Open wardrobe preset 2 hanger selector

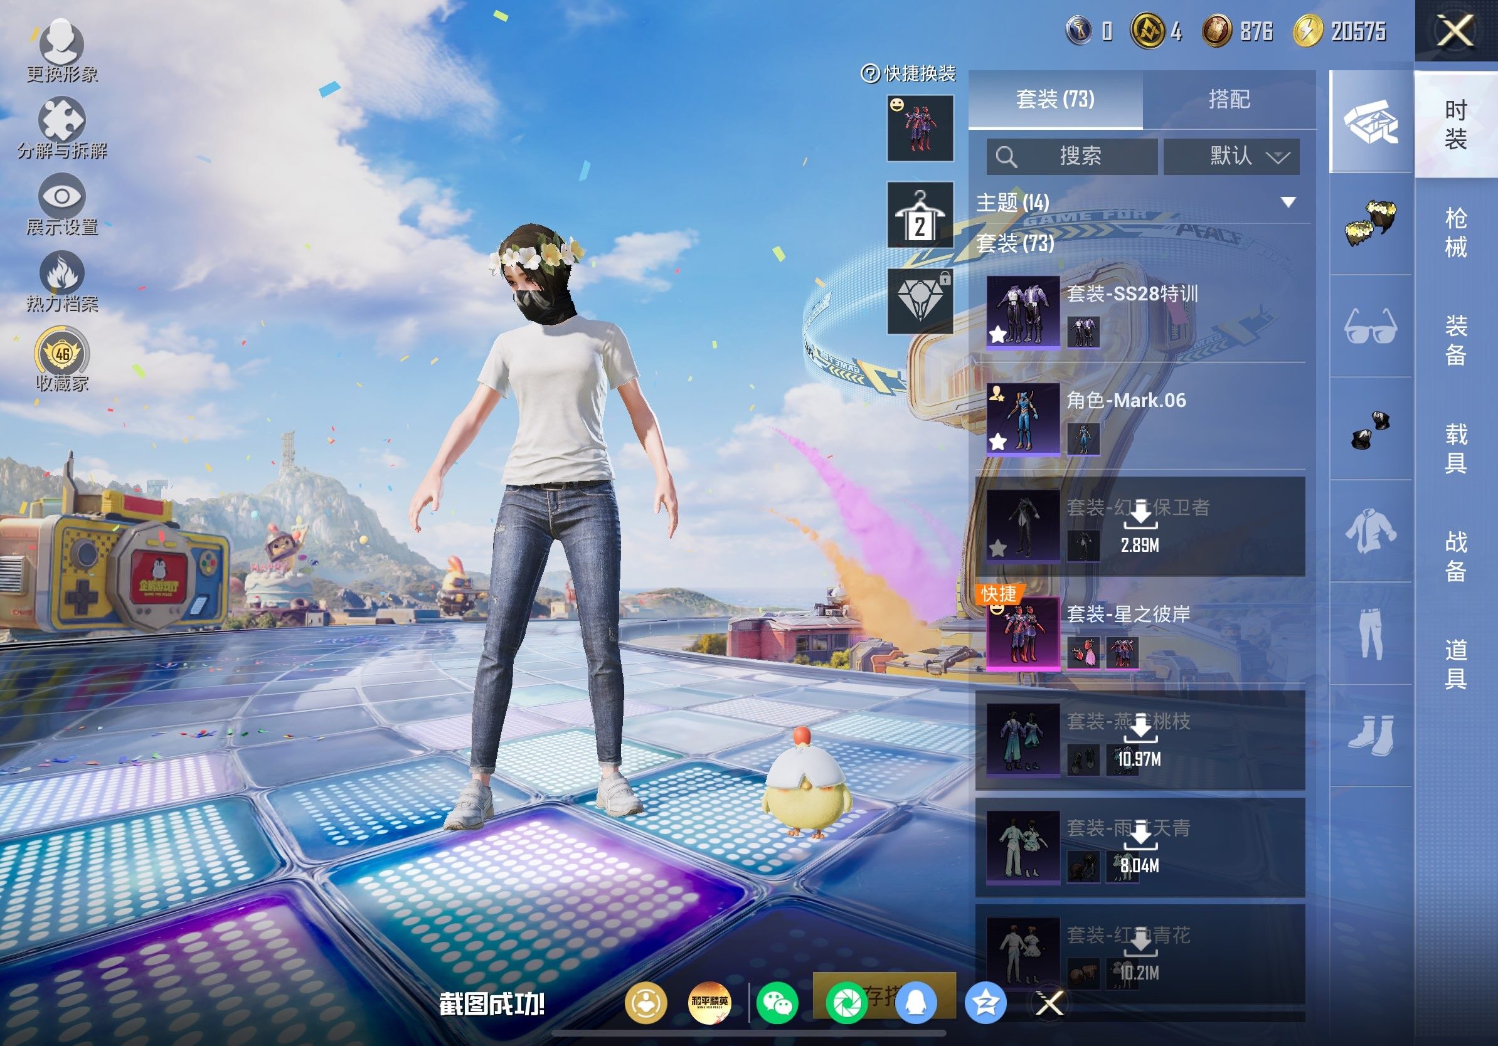[x=920, y=214]
